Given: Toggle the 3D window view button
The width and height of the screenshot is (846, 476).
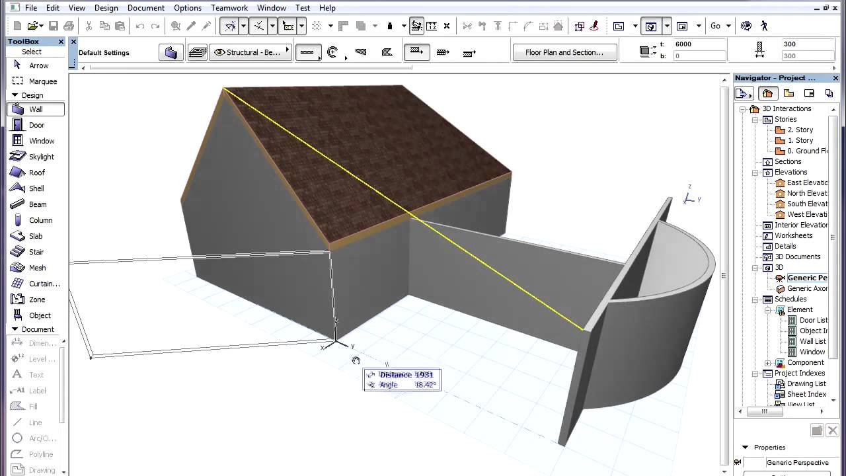Looking at the screenshot, I should (x=651, y=26).
